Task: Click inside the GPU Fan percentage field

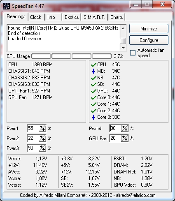Action: [x=115, y=138]
